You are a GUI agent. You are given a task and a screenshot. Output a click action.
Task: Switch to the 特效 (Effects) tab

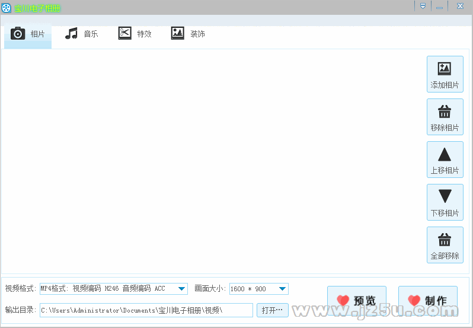[x=135, y=34]
